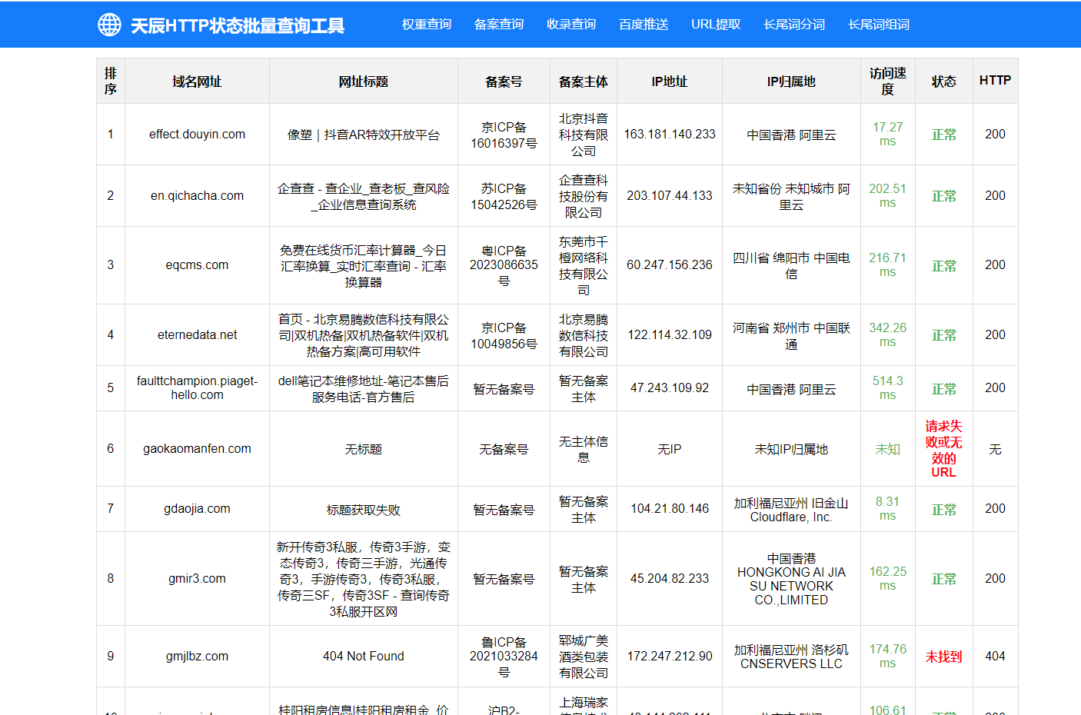Click IP address 60.247.156.236
The width and height of the screenshot is (1081, 715).
pyautogui.click(x=670, y=265)
